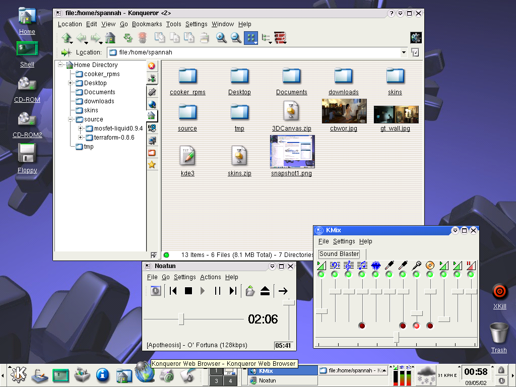Reload the current folder in Konqueror
This screenshot has width=516, height=387.
(x=127, y=38)
